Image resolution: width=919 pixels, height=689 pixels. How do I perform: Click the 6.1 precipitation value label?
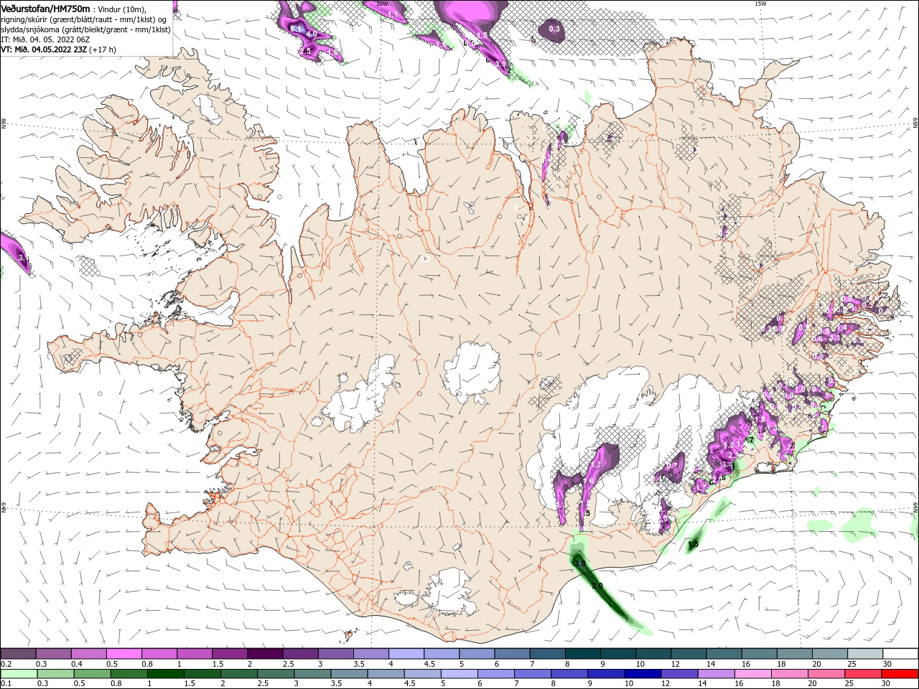[297, 28]
